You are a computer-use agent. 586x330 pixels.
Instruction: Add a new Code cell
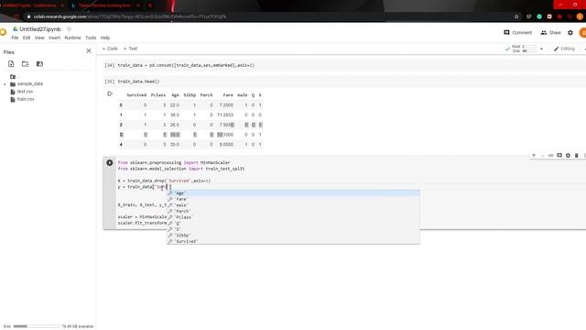(110, 49)
